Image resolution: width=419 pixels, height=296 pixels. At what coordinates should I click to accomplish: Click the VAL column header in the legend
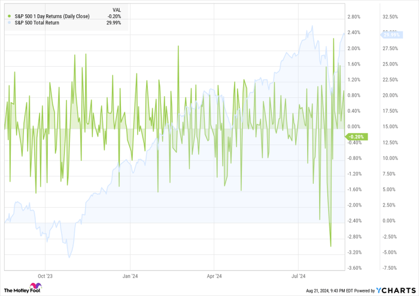[117, 10]
